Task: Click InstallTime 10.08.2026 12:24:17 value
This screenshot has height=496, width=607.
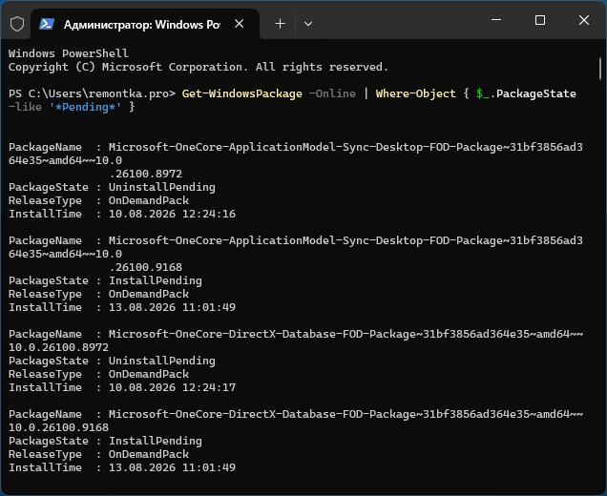Action: click(172, 387)
